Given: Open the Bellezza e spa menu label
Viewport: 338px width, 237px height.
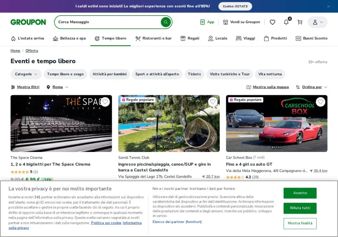Looking at the screenshot, I should click(73, 38).
